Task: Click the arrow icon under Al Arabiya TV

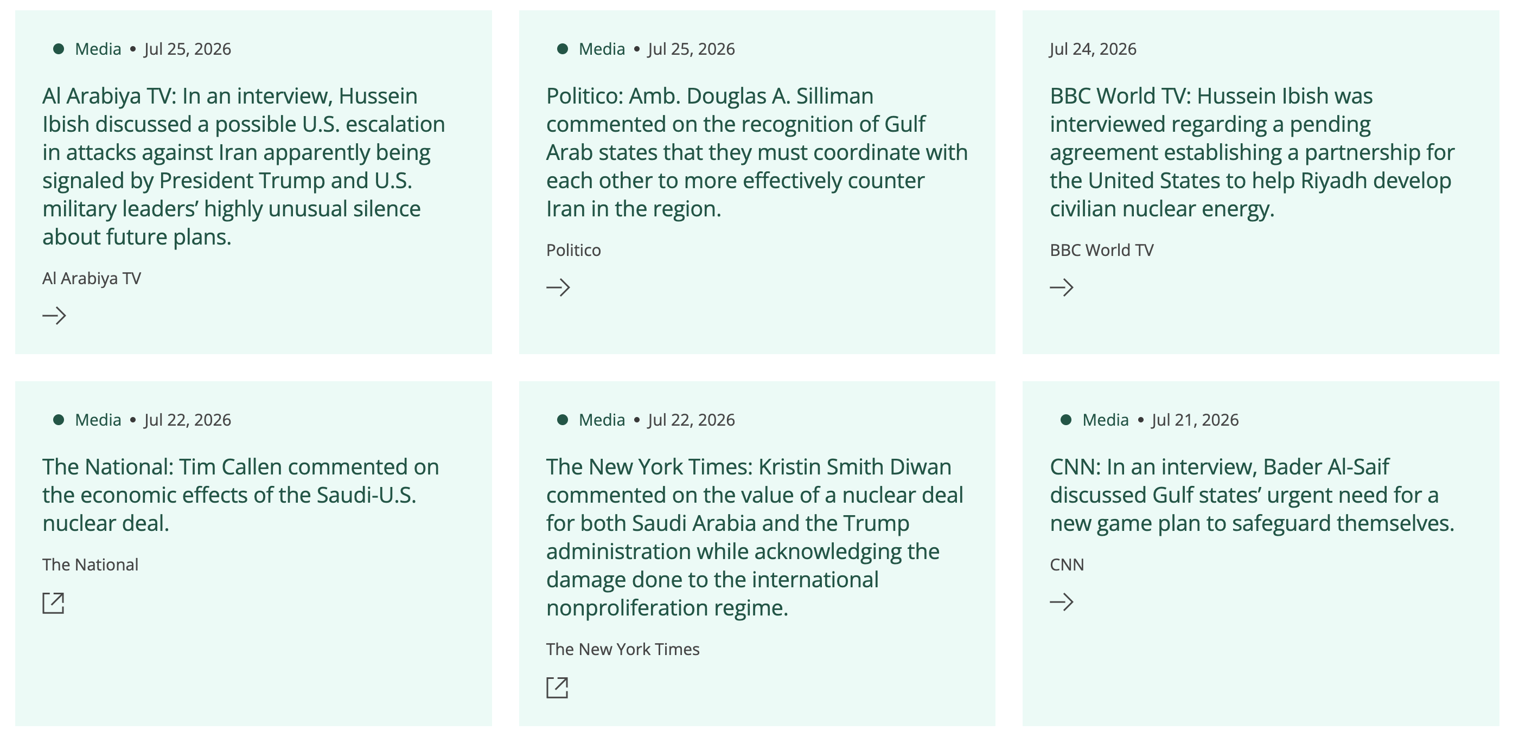Action: point(54,316)
